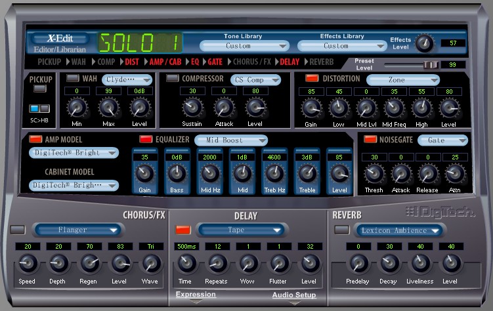This screenshot has width=493, height=311.
Task: Enable the Reverb effect
Action: [x=342, y=230]
